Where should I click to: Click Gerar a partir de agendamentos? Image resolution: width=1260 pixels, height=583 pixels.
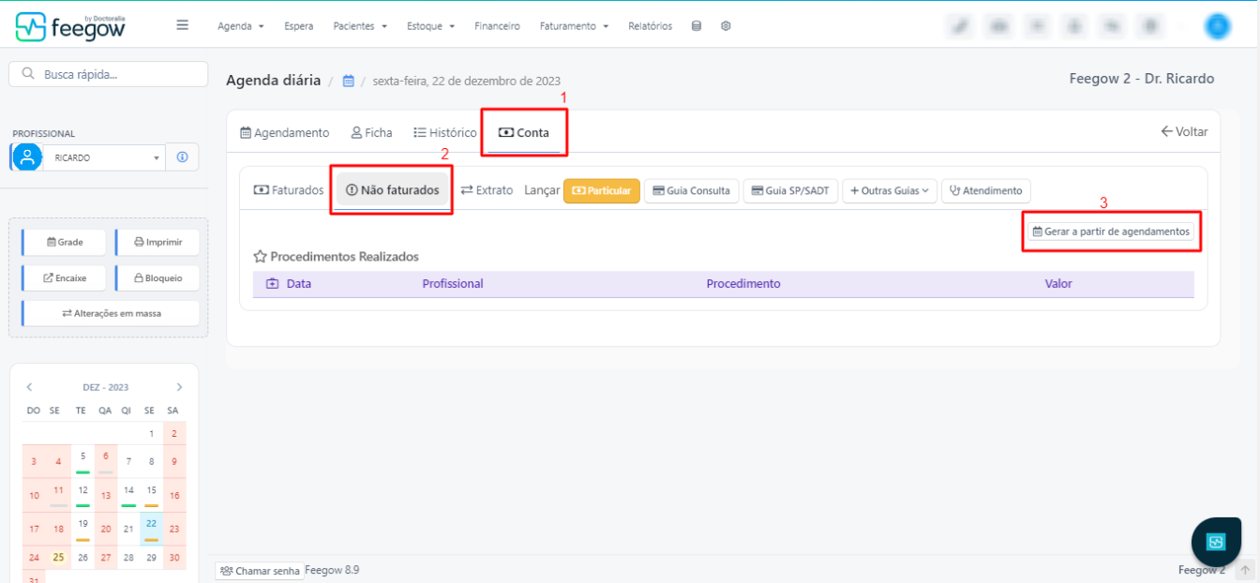pos(1111,232)
